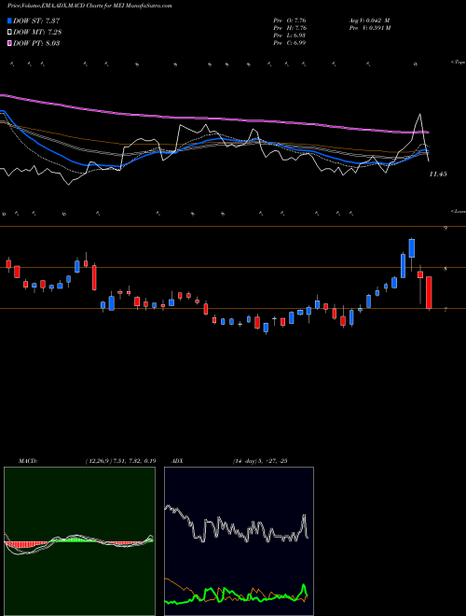The image size is (466, 616).
Task: Click the '<Tops' marker label
Action: click(x=458, y=63)
